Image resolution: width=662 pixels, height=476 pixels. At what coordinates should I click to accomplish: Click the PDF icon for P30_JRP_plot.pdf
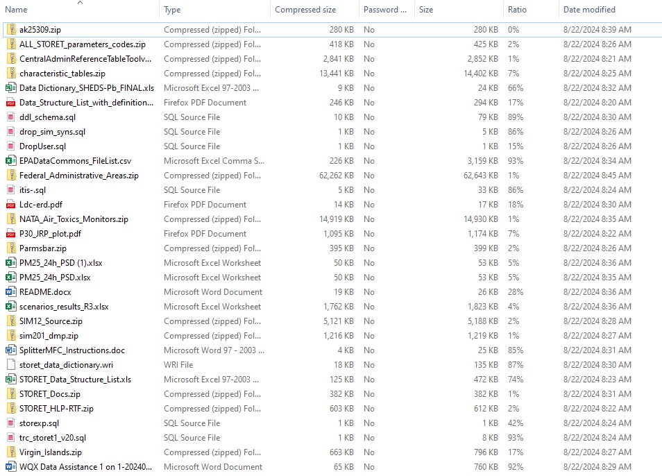pyautogui.click(x=10, y=234)
